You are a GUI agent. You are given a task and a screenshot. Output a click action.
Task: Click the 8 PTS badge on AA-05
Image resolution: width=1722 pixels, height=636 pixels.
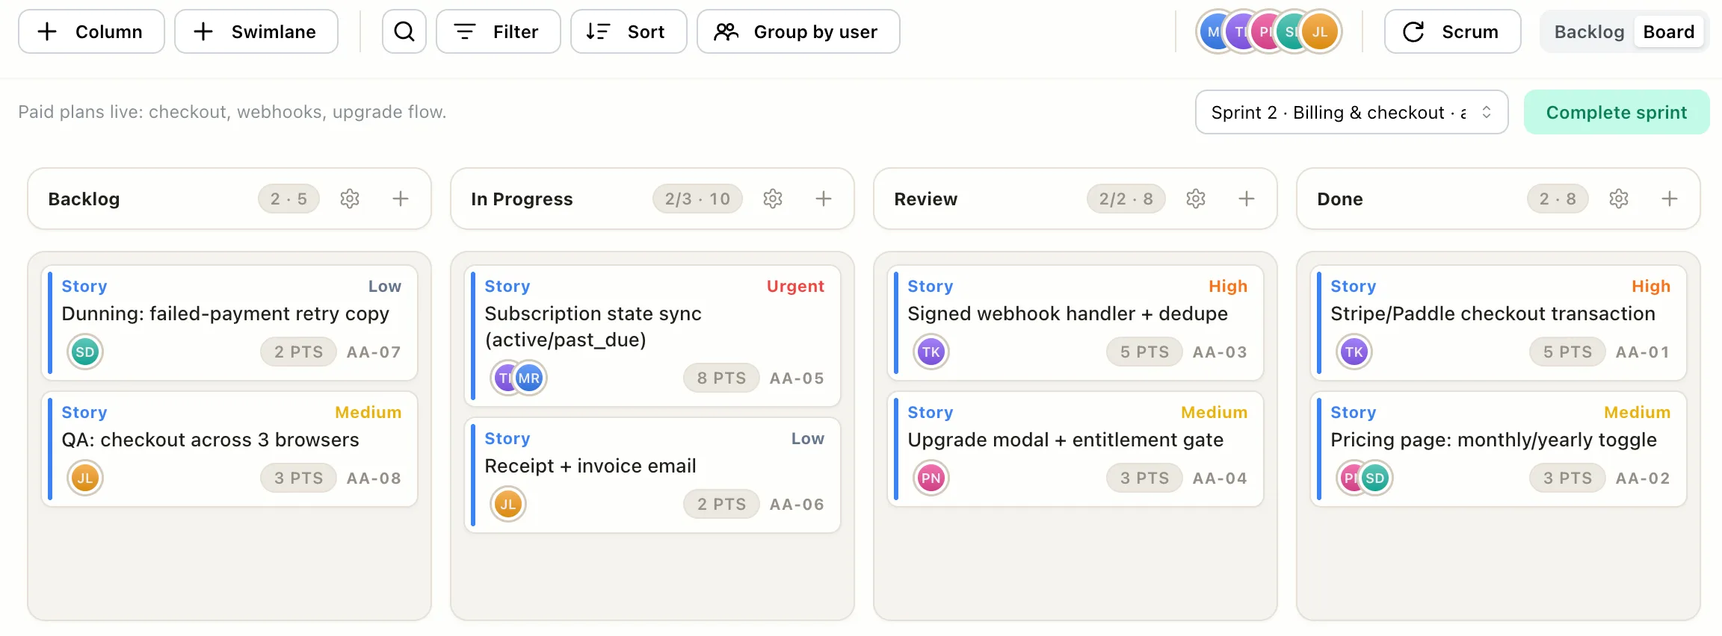[721, 378]
